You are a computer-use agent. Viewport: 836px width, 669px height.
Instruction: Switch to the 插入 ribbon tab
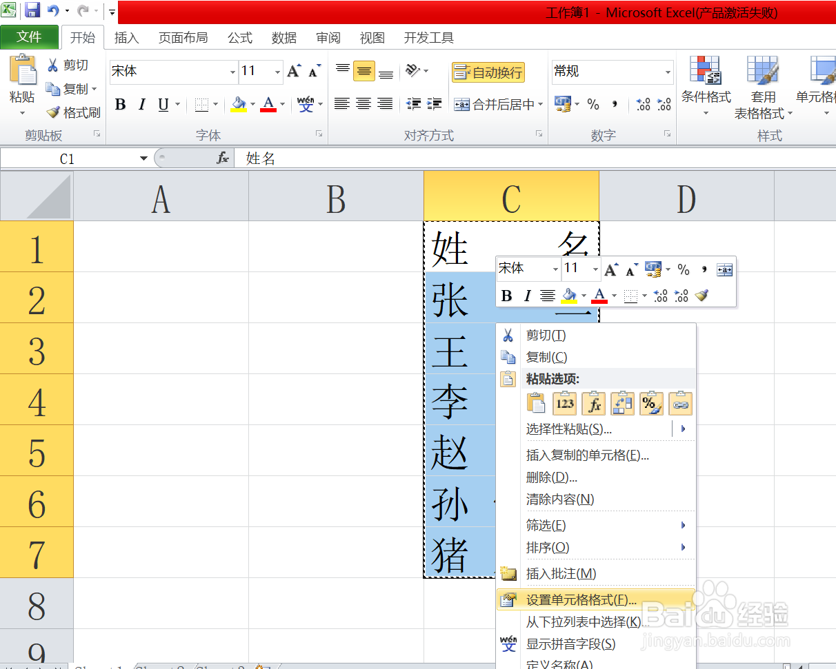(126, 38)
